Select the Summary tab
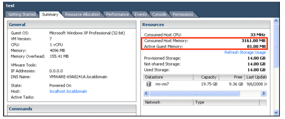Viewport: 285px width, 119px height. click(50, 14)
